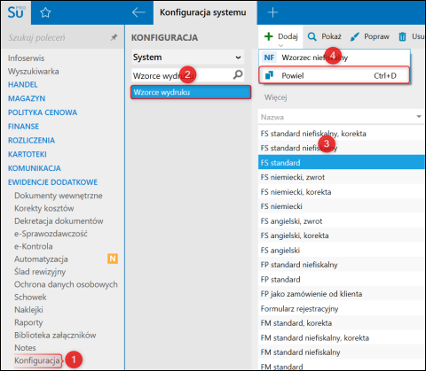Expand POLITYKA CENOWA section
Image resolution: width=426 pixels, height=371 pixels.
point(43,112)
